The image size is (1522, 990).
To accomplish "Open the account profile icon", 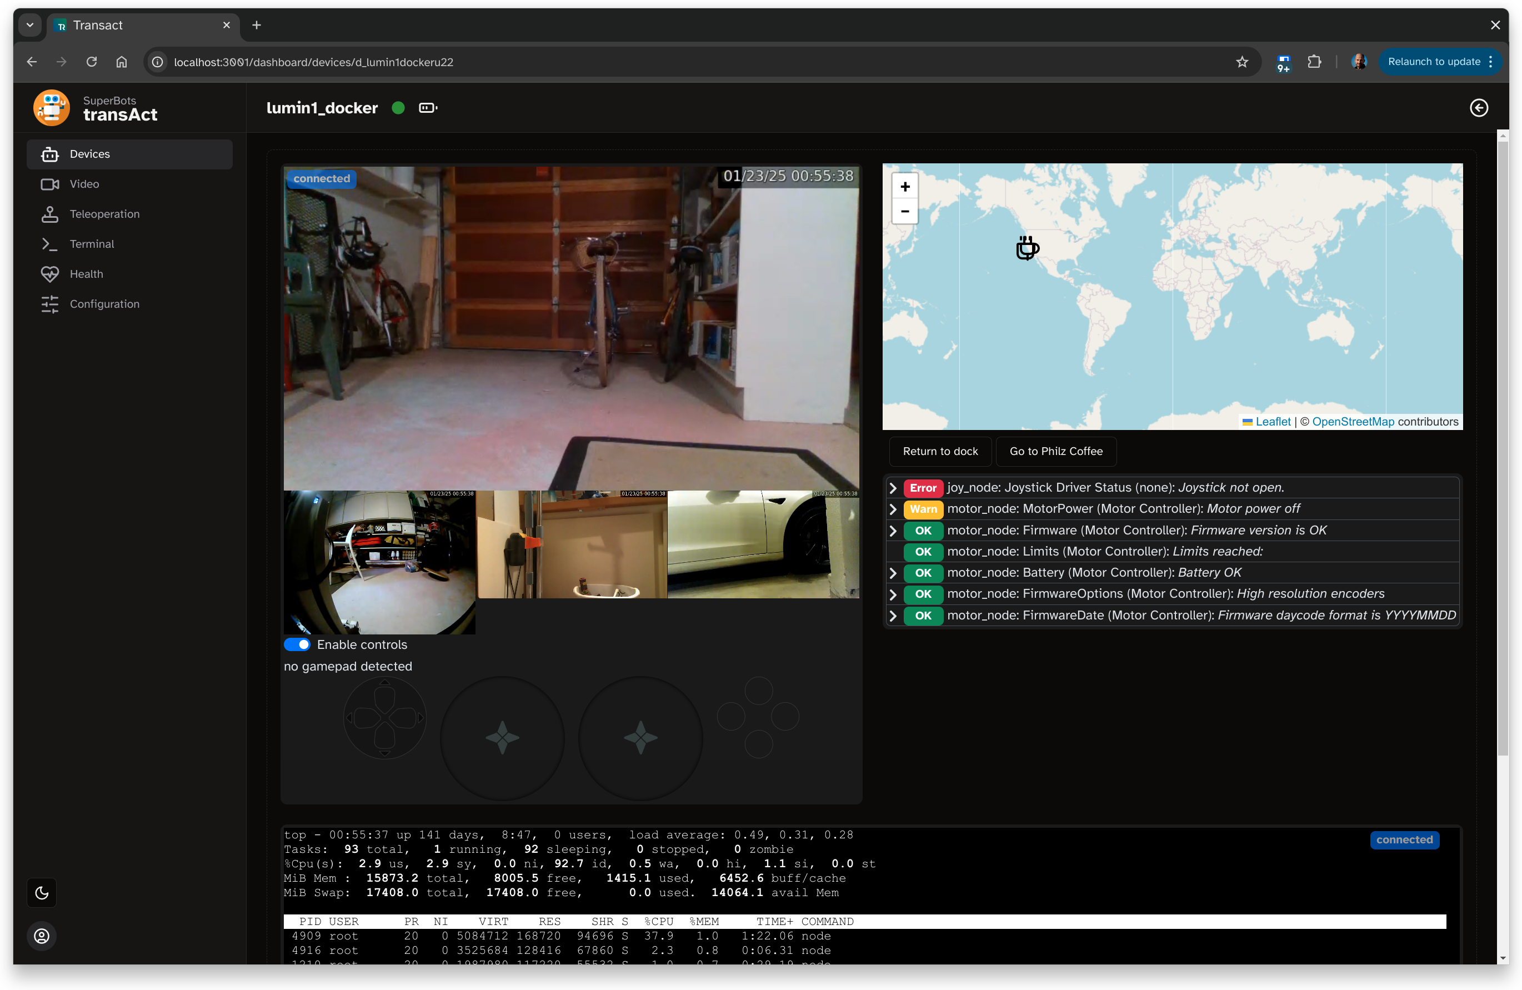I will point(41,936).
